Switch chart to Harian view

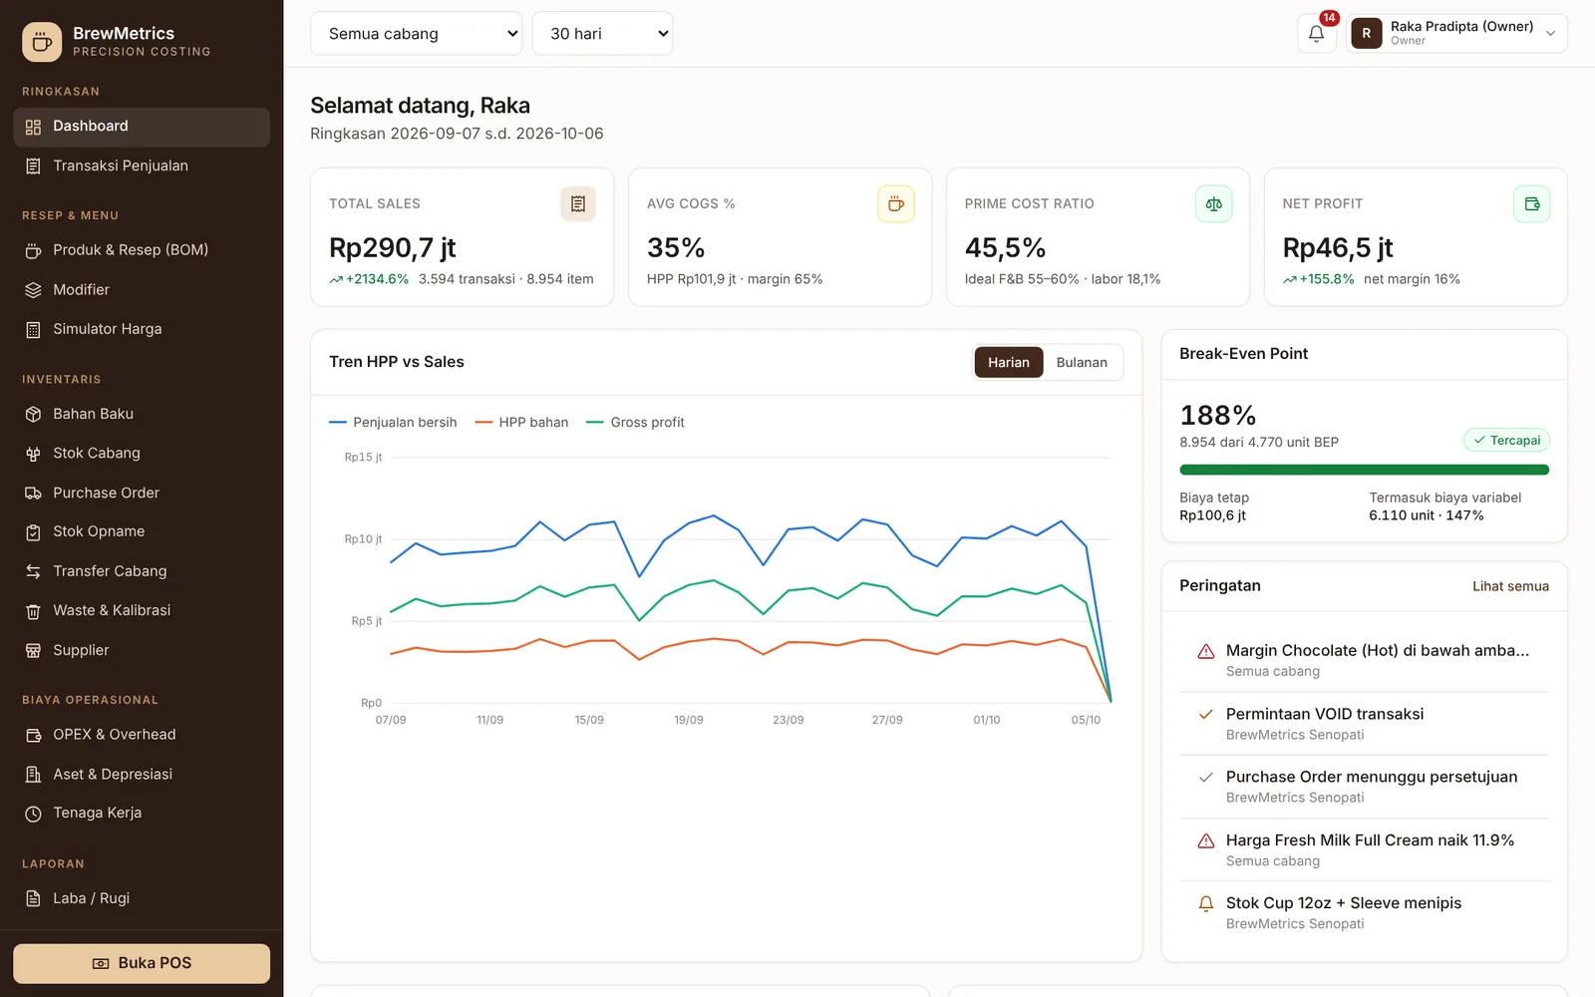(x=1008, y=362)
